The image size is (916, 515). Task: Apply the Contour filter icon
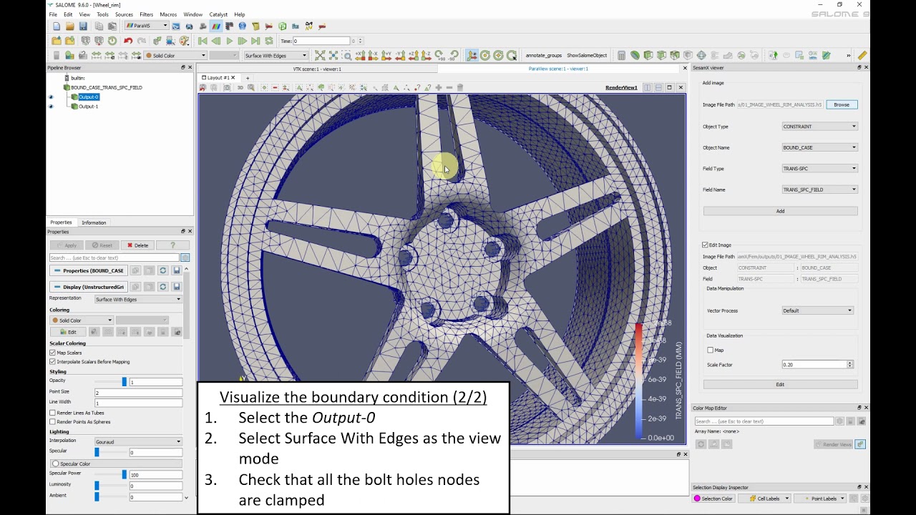pos(635,55)
